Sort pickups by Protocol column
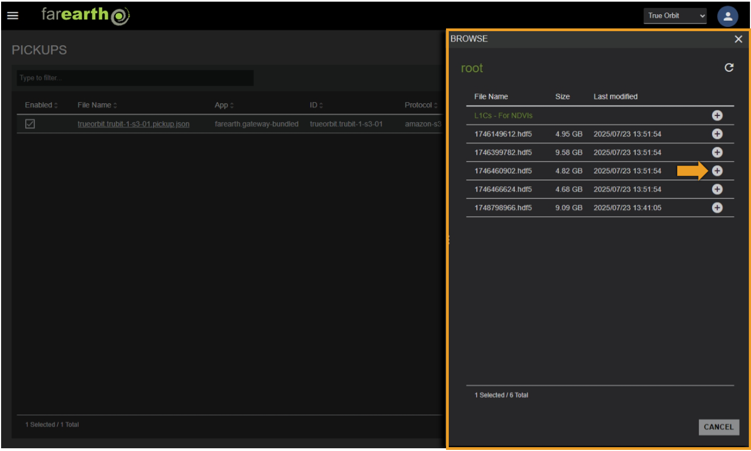This screenshot has height=451, width=751. [x=421, y=105]
